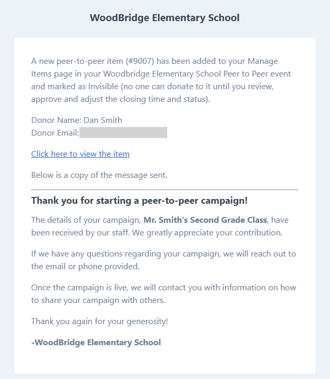Click the WoodBridge Elementary School page title
Screen dimensions: 330x379
[165, 18]
